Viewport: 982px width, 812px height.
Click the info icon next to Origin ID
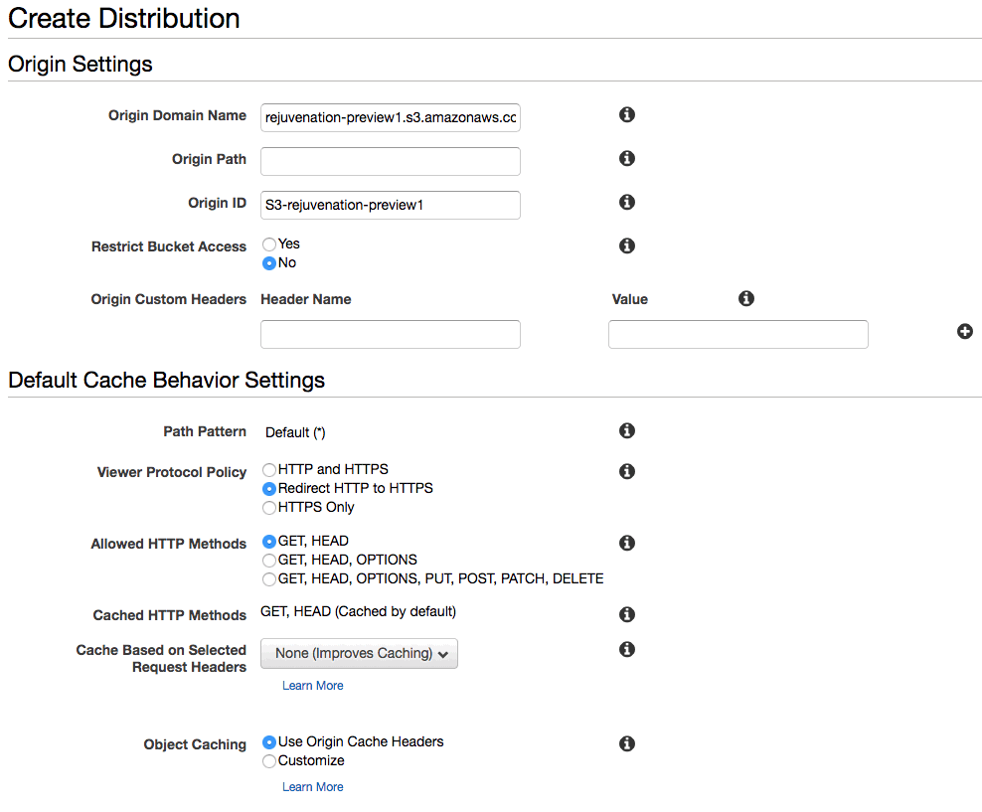pyautogui.click(x=627, y=202)
